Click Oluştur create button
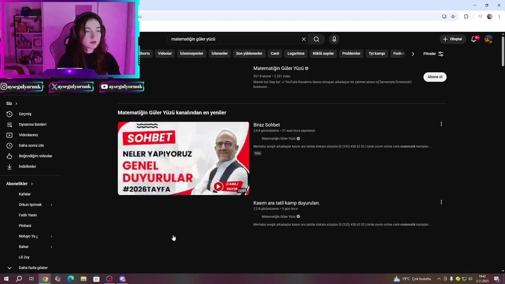The width and height of the screenshot is (505, 284). (x=452, y=39)
